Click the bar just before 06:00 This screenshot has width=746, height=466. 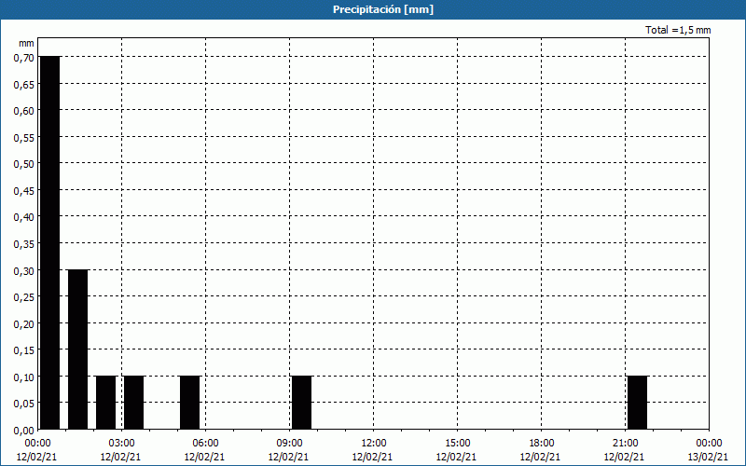(x=190, y=403)
